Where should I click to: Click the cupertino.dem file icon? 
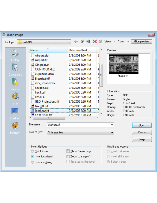pos(33,74)
